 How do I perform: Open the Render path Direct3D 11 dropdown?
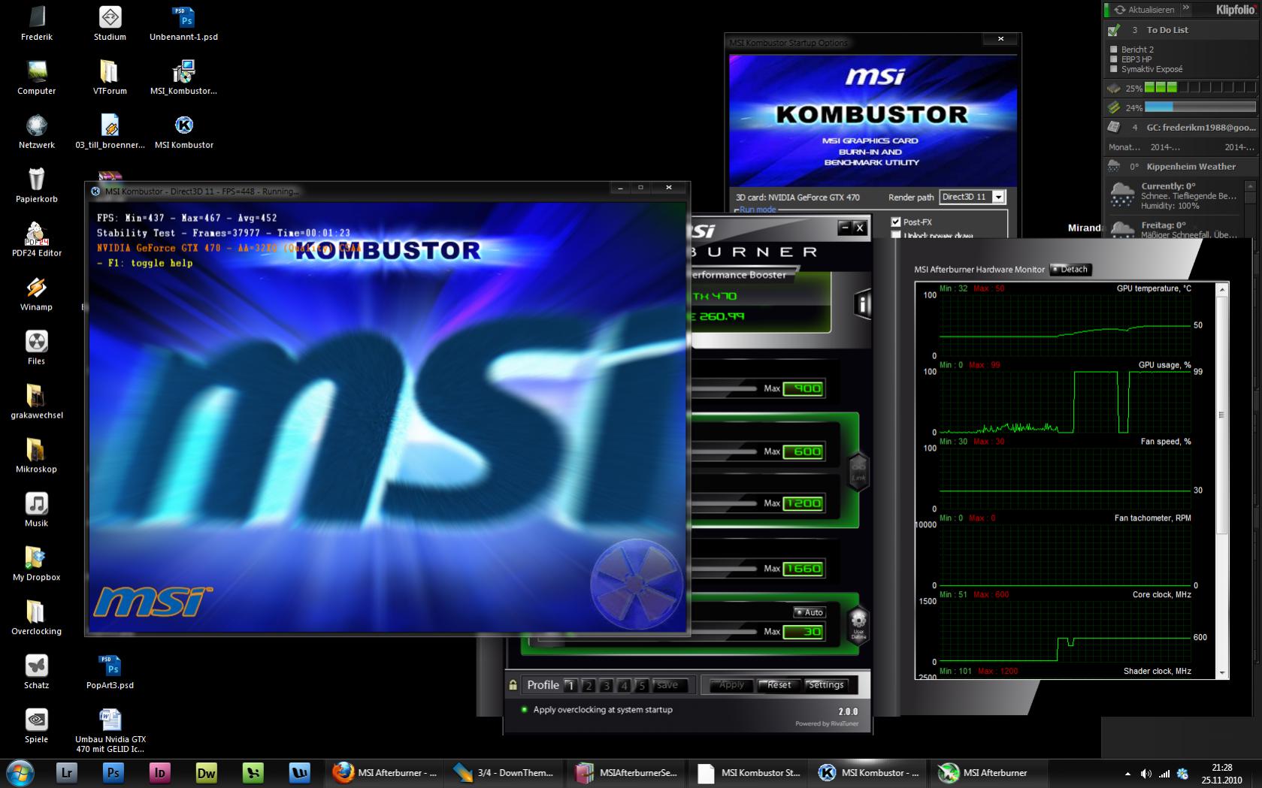[998, 197]
